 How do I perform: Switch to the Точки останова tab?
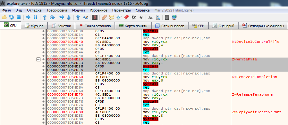point(95,26)
